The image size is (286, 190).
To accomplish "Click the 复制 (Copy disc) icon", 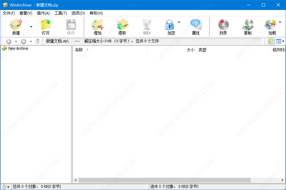I will coord(248,25).
